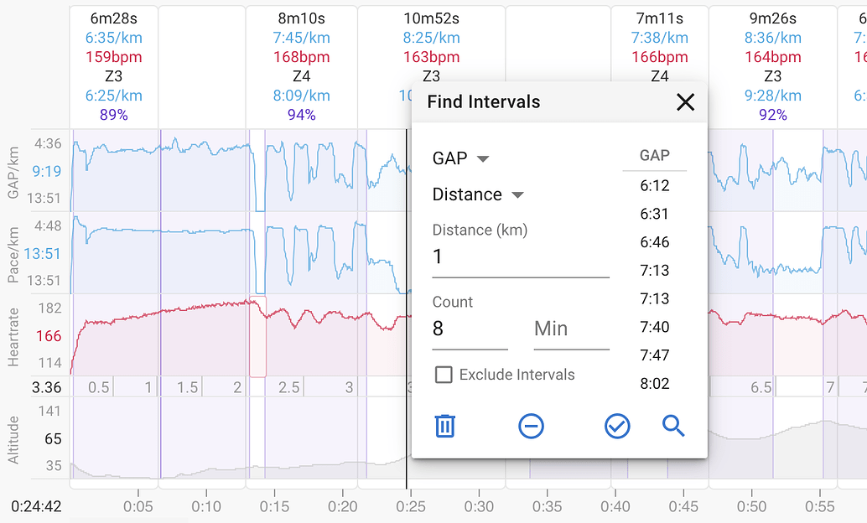Select the 6:31 GAP result
Screen dimensions: 867x523
pos(655,214)
